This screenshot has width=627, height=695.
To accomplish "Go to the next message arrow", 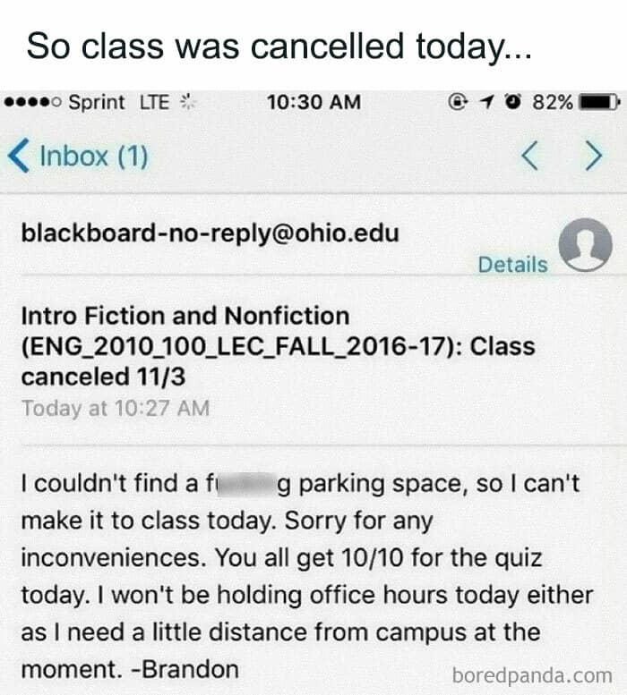I will [592, 157].
